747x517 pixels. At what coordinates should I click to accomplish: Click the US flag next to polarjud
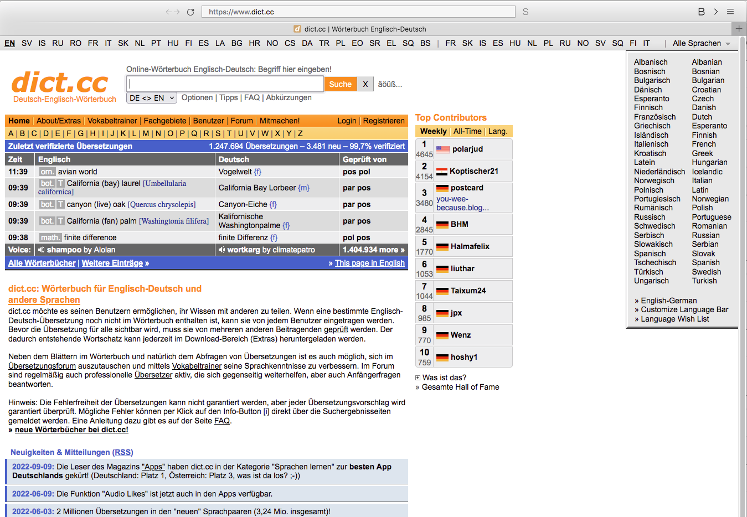[443, 149]
